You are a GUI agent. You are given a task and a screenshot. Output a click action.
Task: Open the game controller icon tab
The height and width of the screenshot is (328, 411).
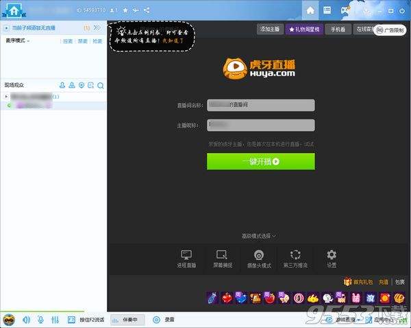(345, 10)
